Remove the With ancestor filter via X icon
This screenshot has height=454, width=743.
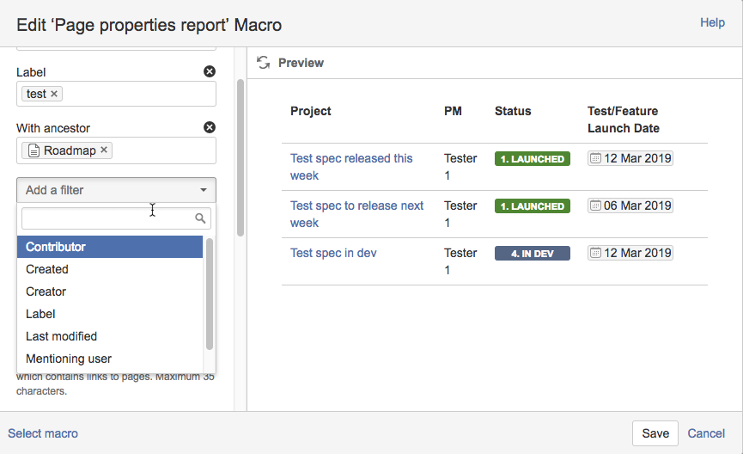(x=210, y=127)
